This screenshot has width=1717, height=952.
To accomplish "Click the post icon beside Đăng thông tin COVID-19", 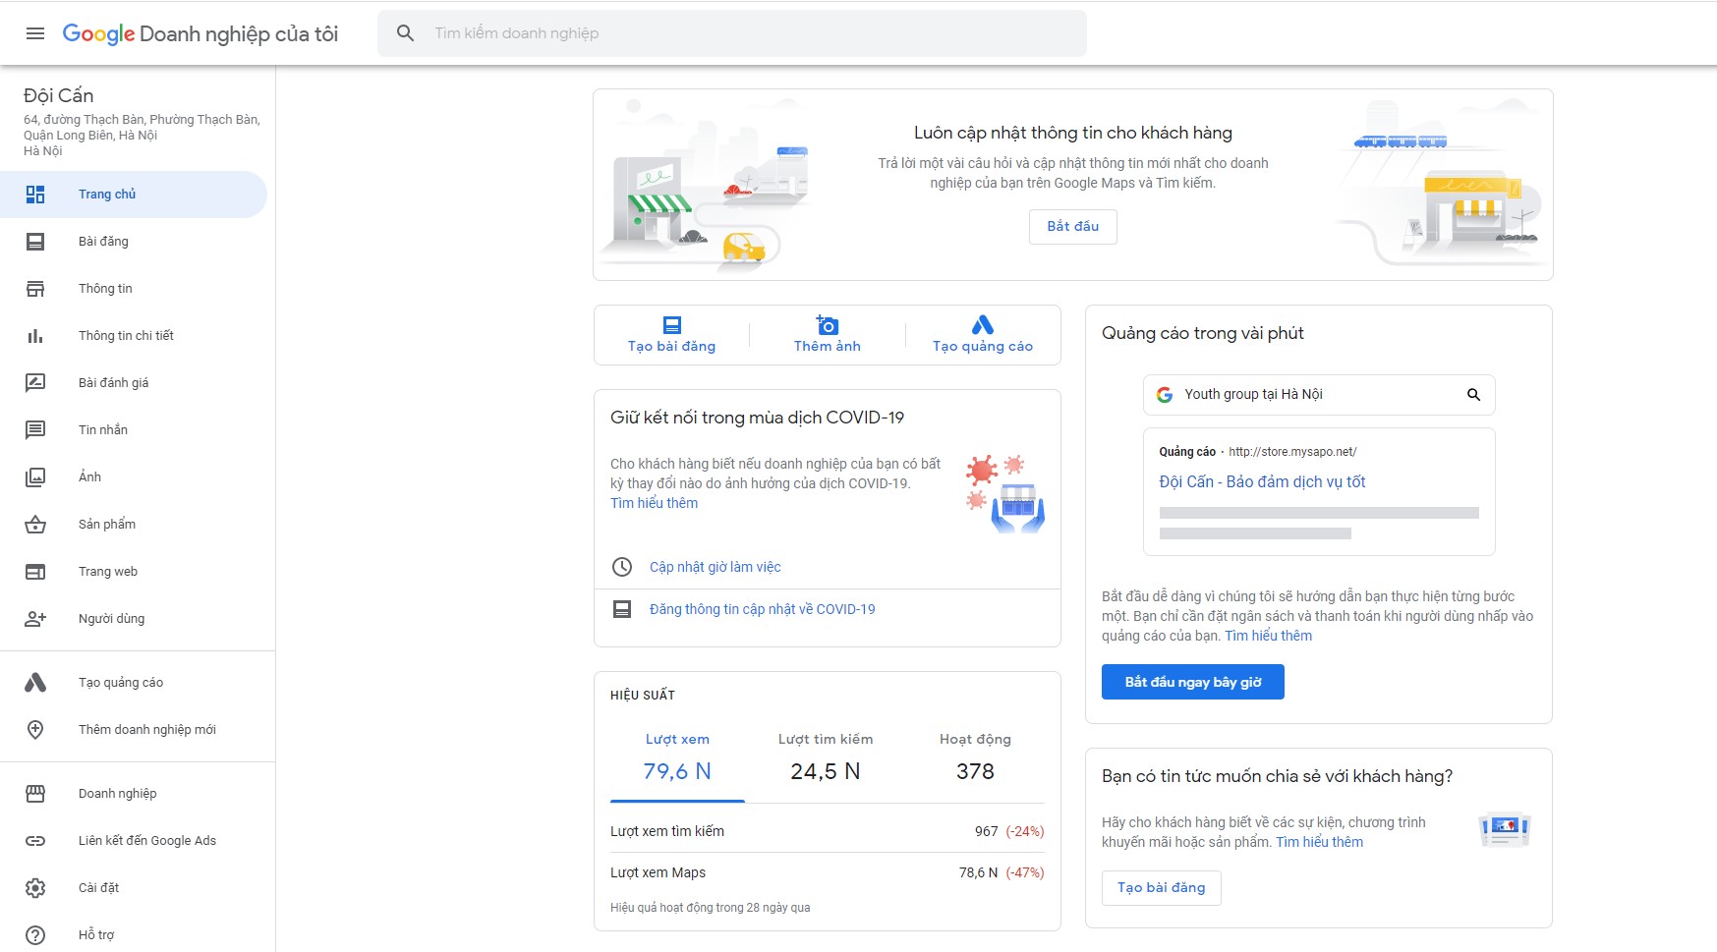I will pyautogui.click(x=622, y=609).
